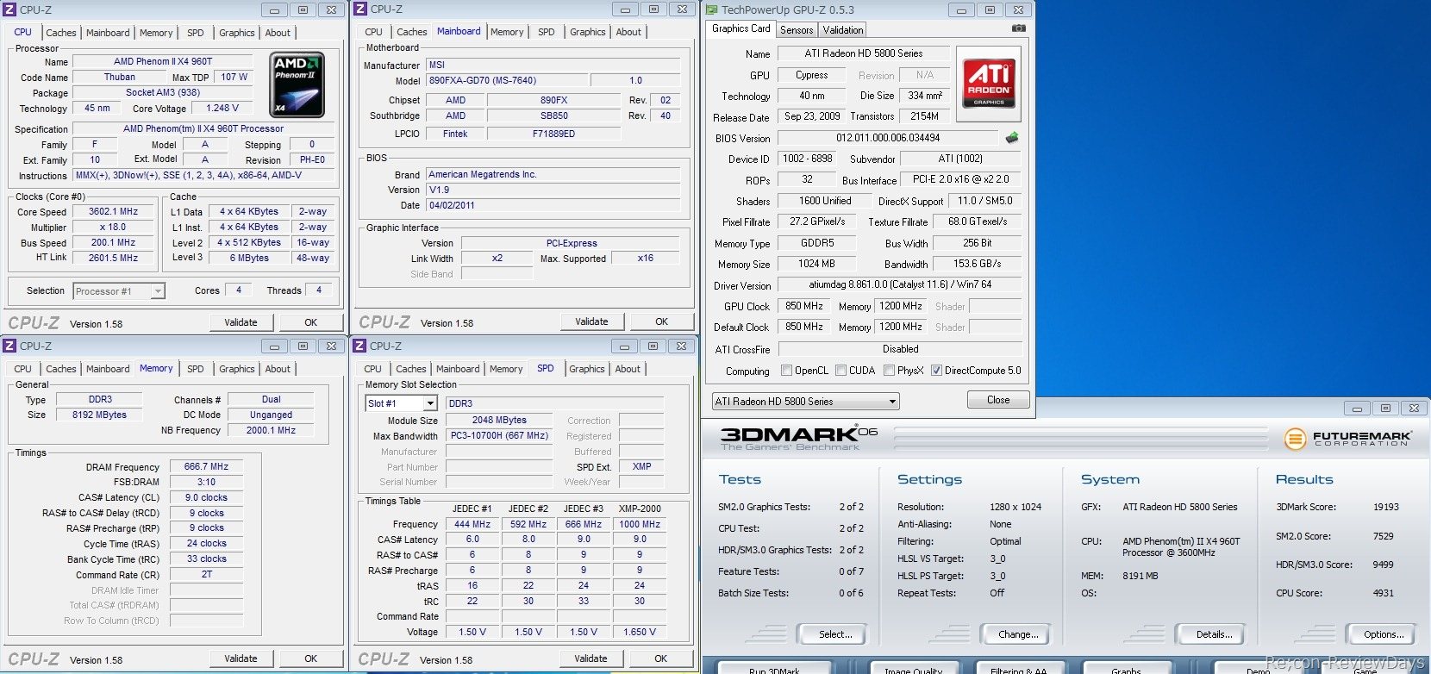The height and width of the screenshot is (674, 1431).
Task: Click the AMD Phenom II processor logo
Action: pos(297,84)
